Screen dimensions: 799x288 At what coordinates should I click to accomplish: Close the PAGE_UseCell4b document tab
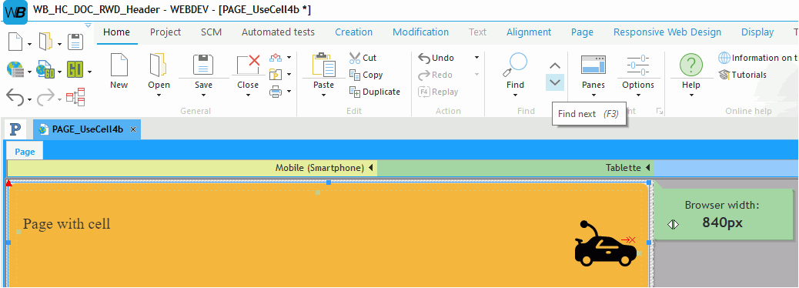133,129
